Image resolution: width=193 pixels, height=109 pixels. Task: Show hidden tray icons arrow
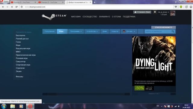point(162,106)
